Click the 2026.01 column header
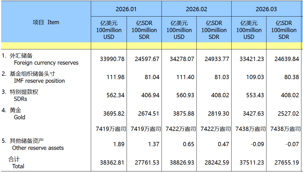The width and height of the screenshot is (303, 172). tap(126, 9)
